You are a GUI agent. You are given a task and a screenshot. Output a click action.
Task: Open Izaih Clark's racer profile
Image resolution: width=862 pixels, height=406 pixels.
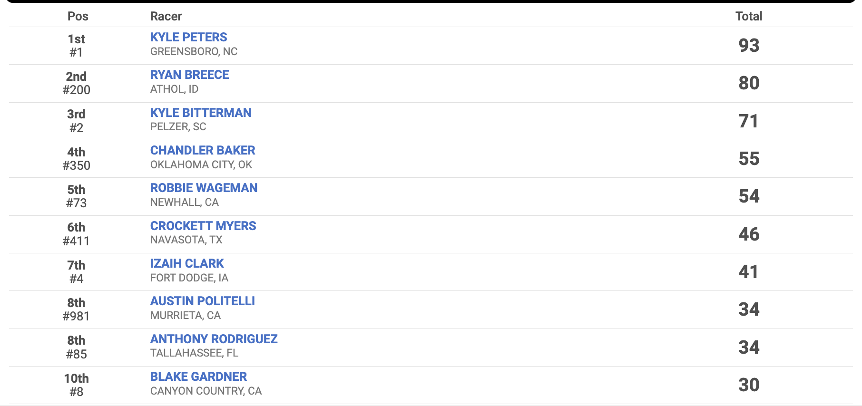[187, 263]
